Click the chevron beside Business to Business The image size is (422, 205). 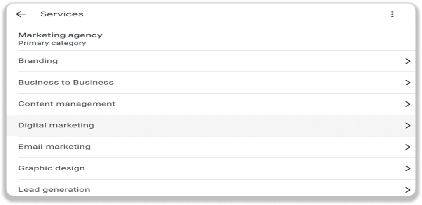408,83
